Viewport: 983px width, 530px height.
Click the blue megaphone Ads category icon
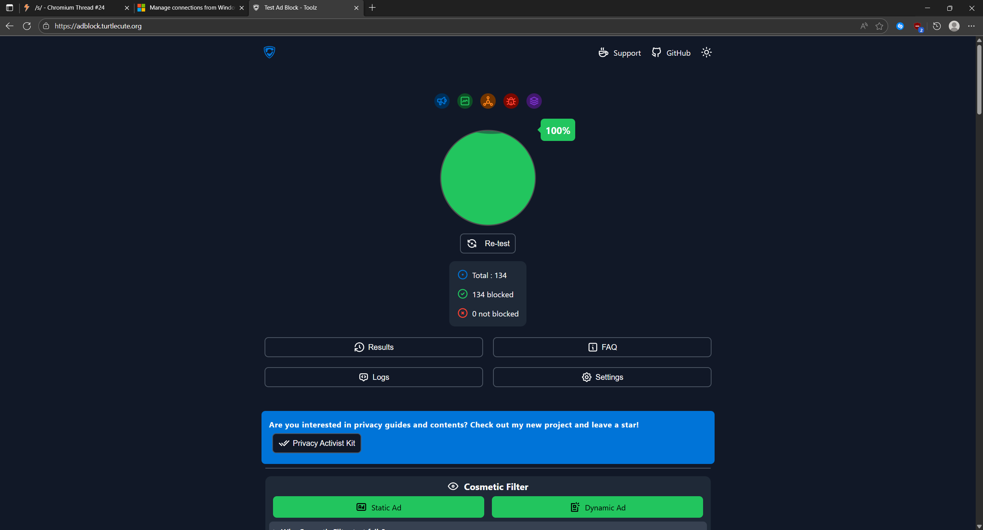click(x=442, y=101)
